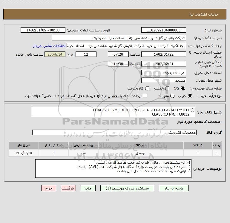The width and height of the screenshot is (230, 223).
Task: Click the پاسخ به نیاز button
Action: pyautogui.click(x=174, y=188)
